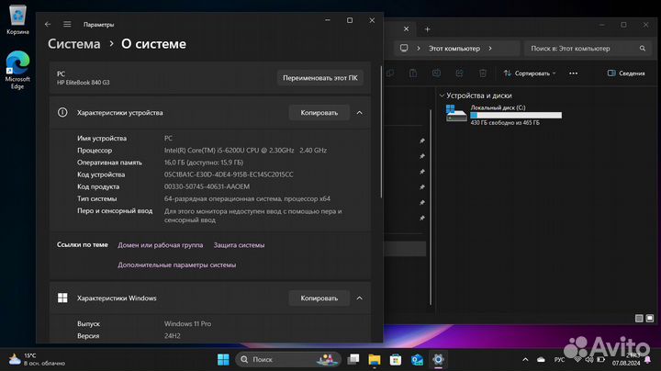The width and height of the screenshot is (661, 371).
Task: Select edition value 'Windows 11 Pro'
Action: [x=187, y=324]
